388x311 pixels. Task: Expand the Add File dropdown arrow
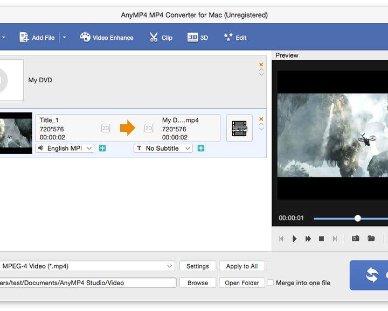64,38
